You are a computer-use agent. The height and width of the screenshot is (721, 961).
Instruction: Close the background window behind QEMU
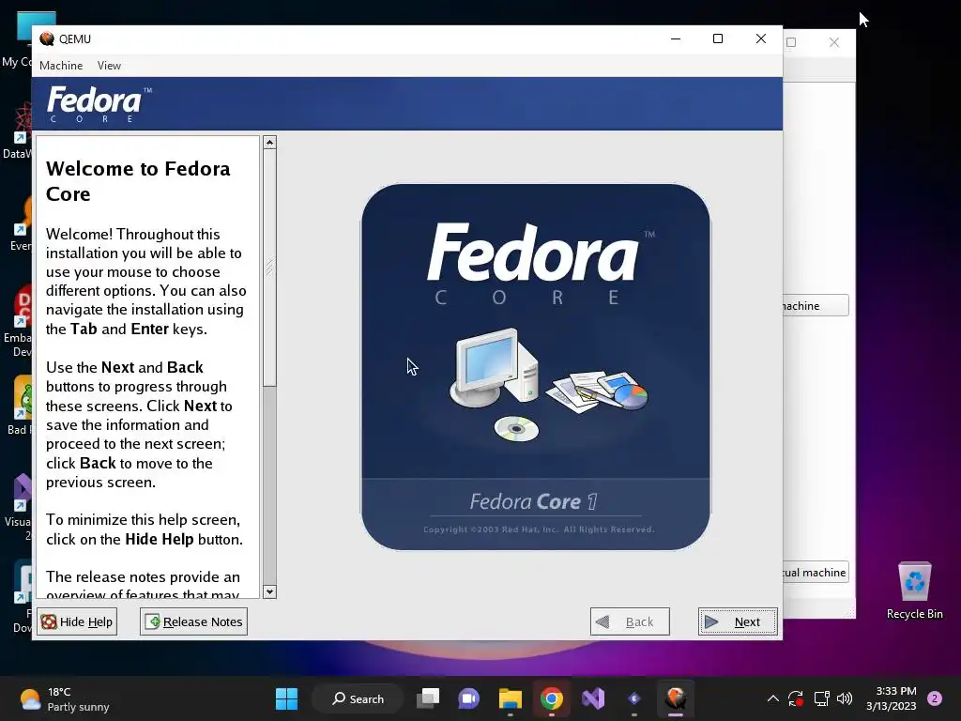(x=834, y=42)
